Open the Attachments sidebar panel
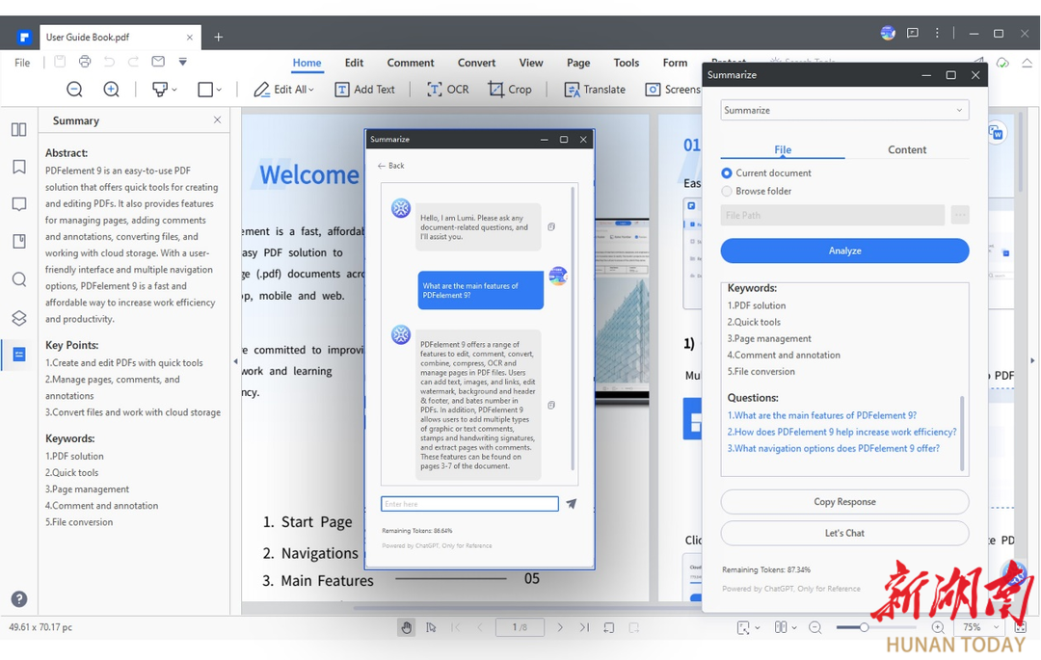 point(19,242)
